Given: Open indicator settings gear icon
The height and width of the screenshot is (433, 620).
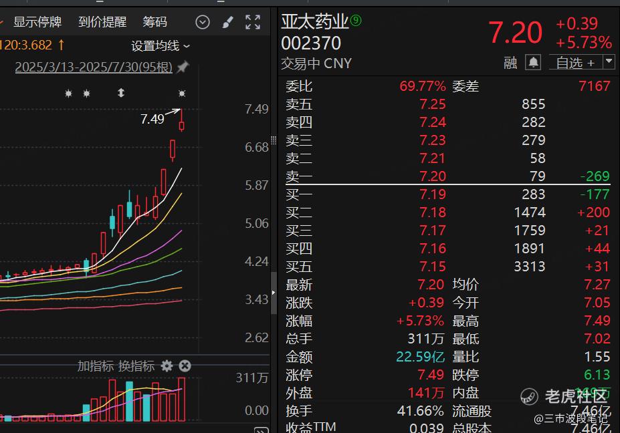Looking at the screenshot, I should [167, 366].
